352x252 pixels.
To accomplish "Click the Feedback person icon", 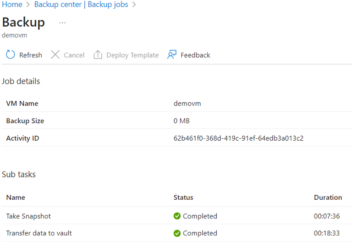I will 172,55.
